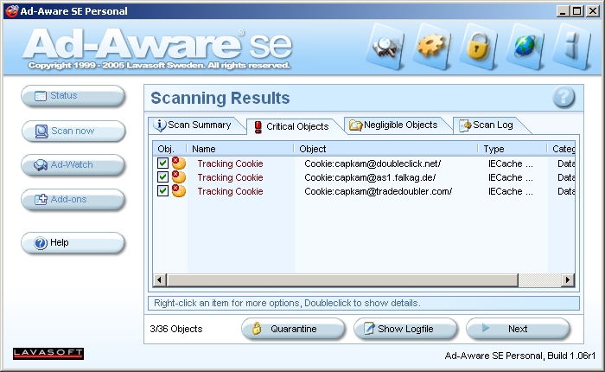Click Tracking Cookie name in falkag row
Image resolution: width=605 pixels, height=372 pixels.
tap(230, 177)
